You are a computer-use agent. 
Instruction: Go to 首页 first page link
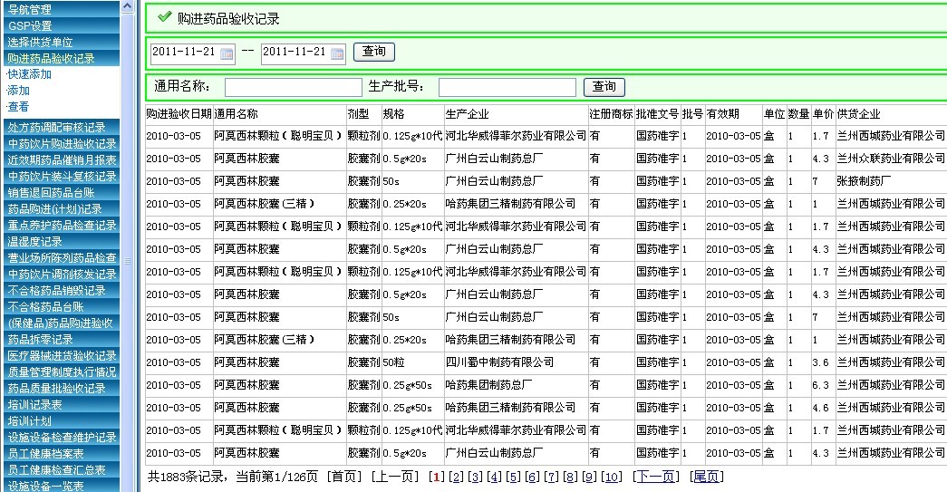343,477
